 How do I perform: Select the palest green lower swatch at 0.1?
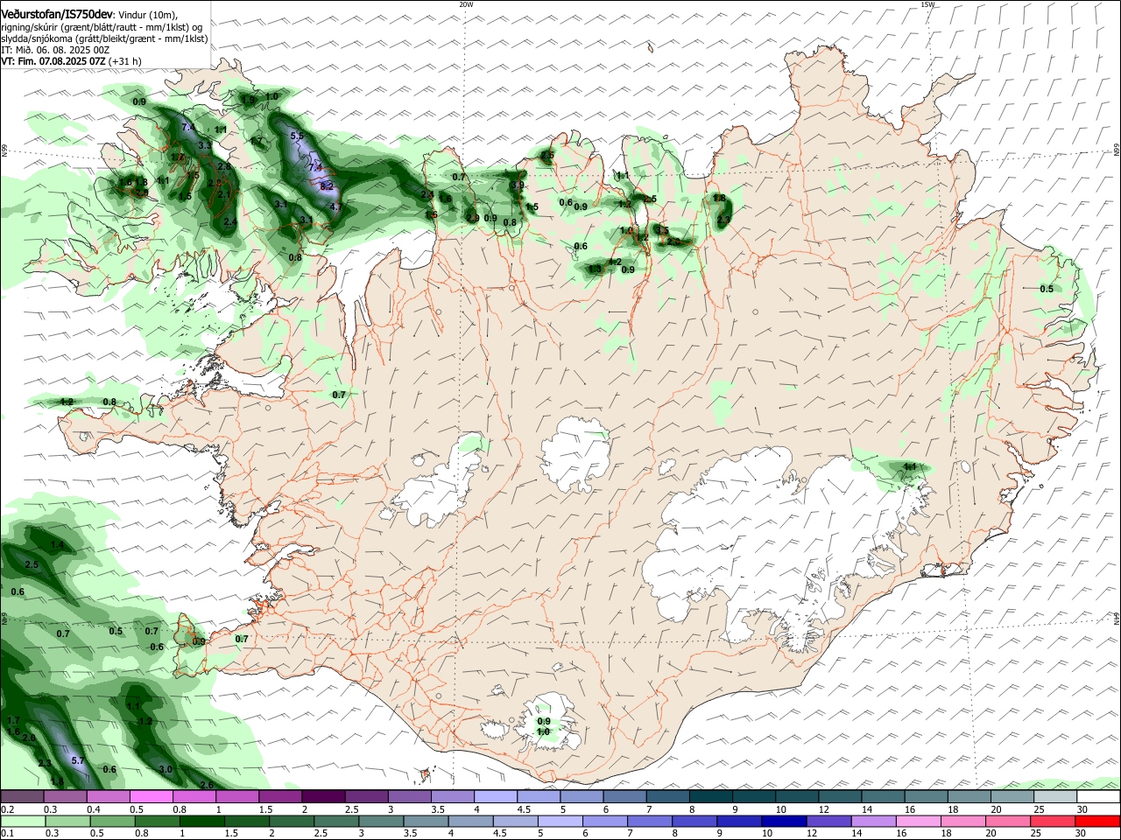pos(22,821)
